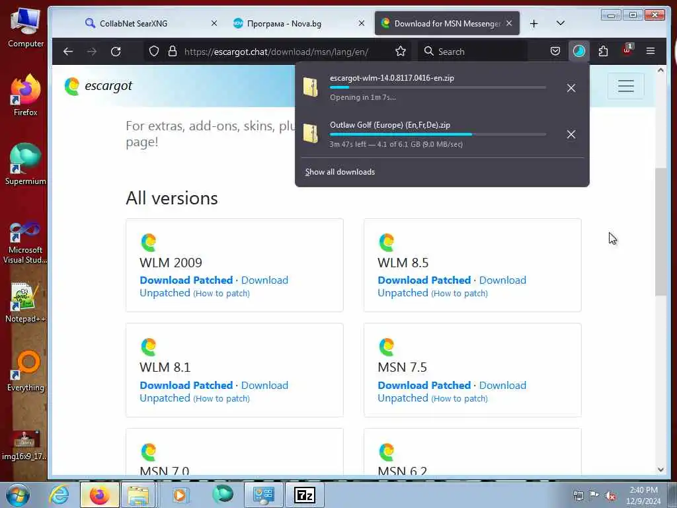Open a new tab with plus button
The image size is (677, 508).
(534, 23)
